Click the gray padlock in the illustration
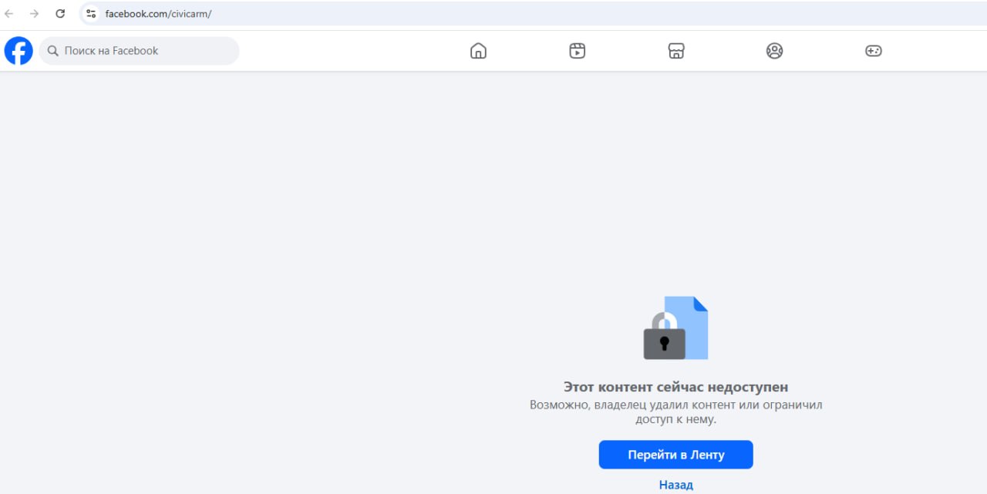The height and width of the screenshot is (494, 987). pos(664,343)
